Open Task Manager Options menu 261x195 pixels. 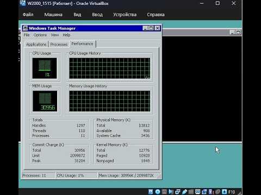(x=40, y=35)
